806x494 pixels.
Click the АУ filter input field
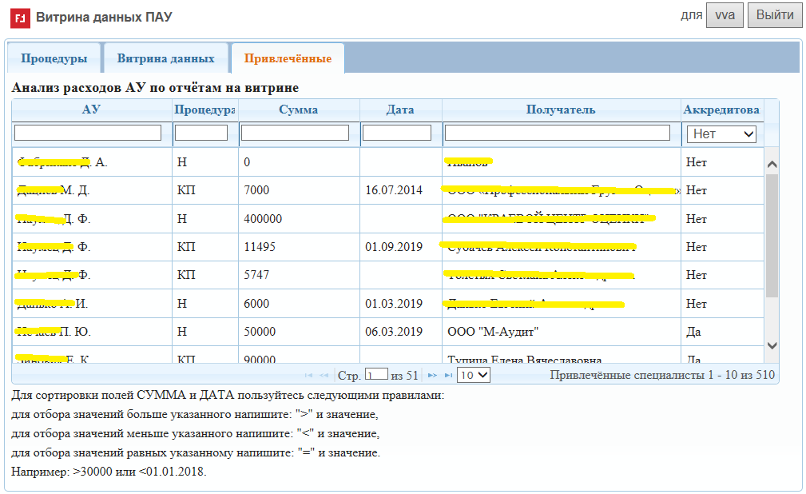(x=88, y=133)
